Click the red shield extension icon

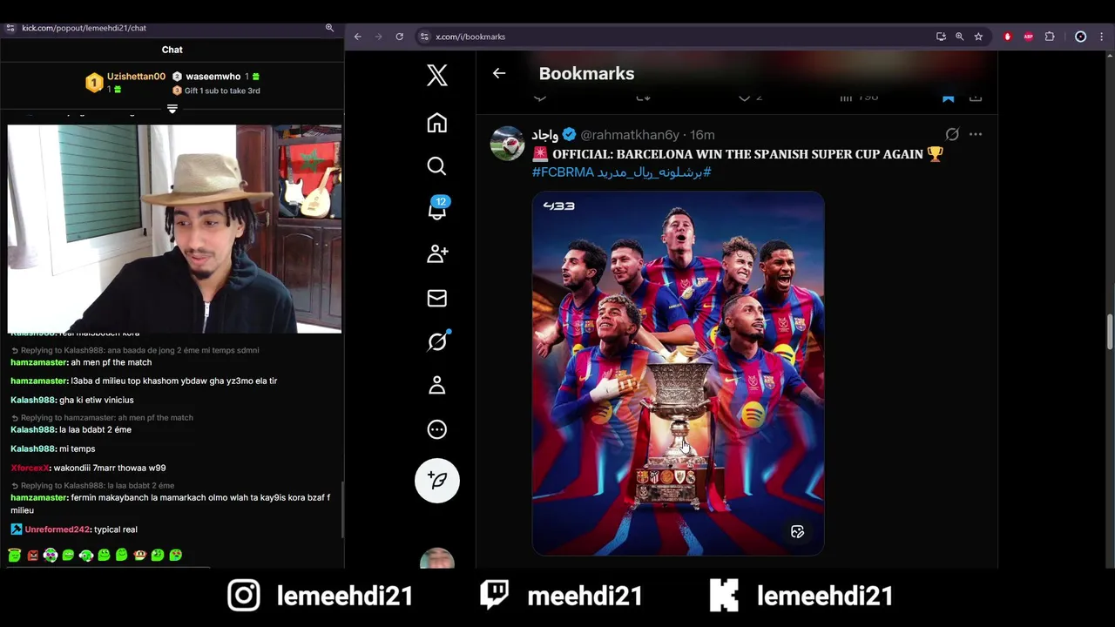pyautogui.click(x=1008, y=37)
